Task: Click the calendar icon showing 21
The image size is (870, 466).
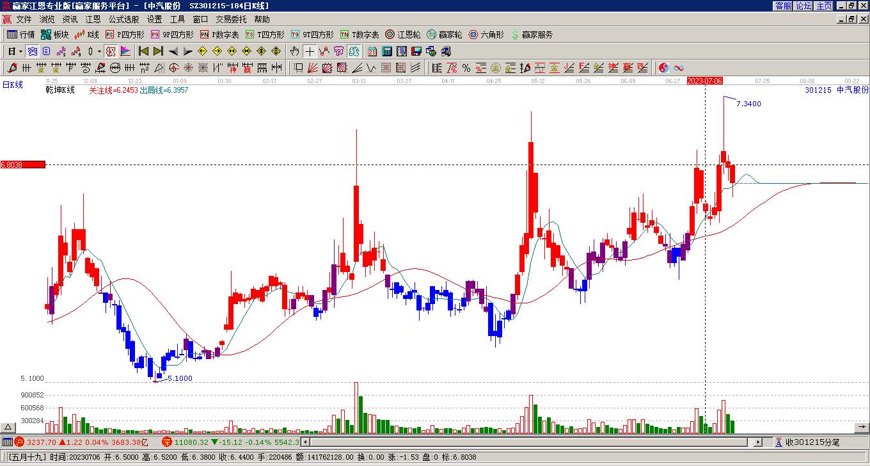Action: (x=372, y=51)
